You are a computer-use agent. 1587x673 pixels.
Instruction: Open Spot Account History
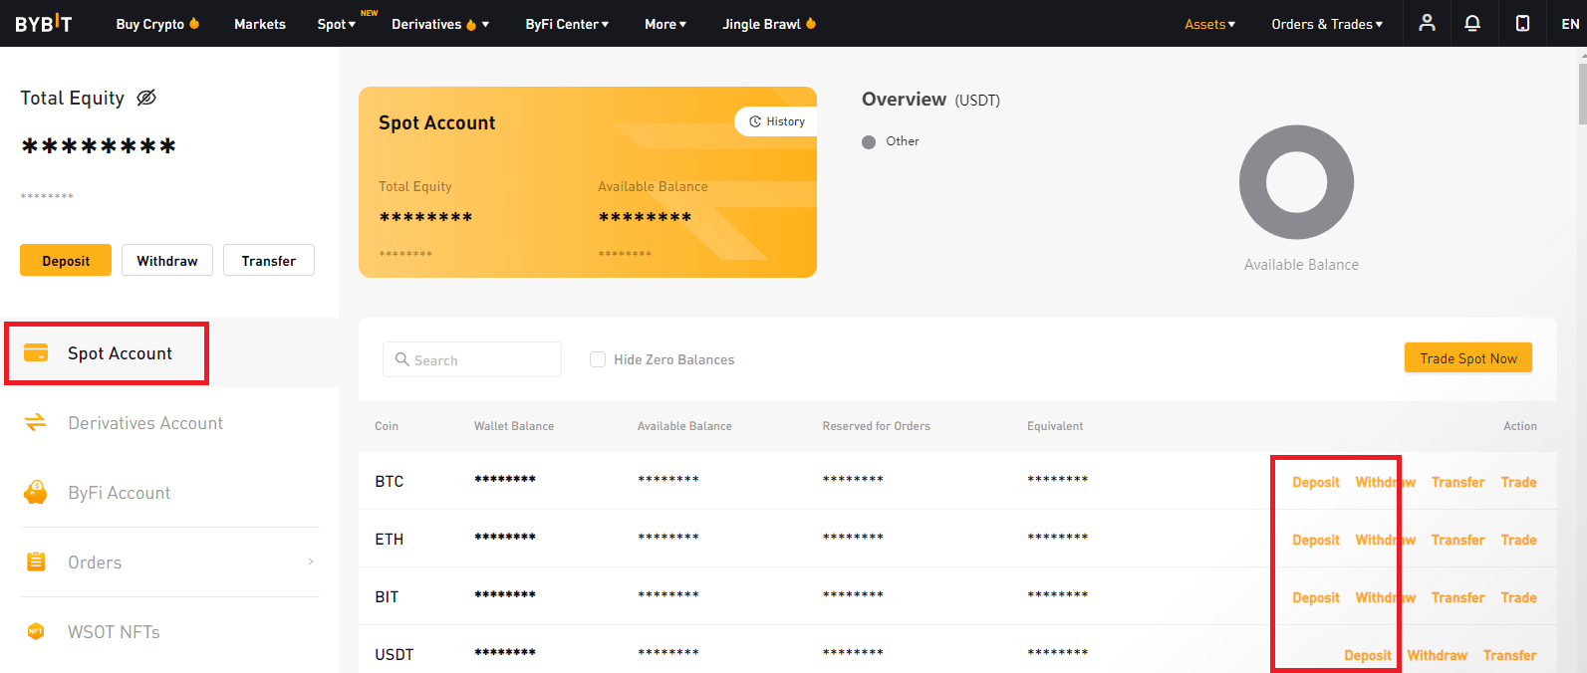(777, 121)
